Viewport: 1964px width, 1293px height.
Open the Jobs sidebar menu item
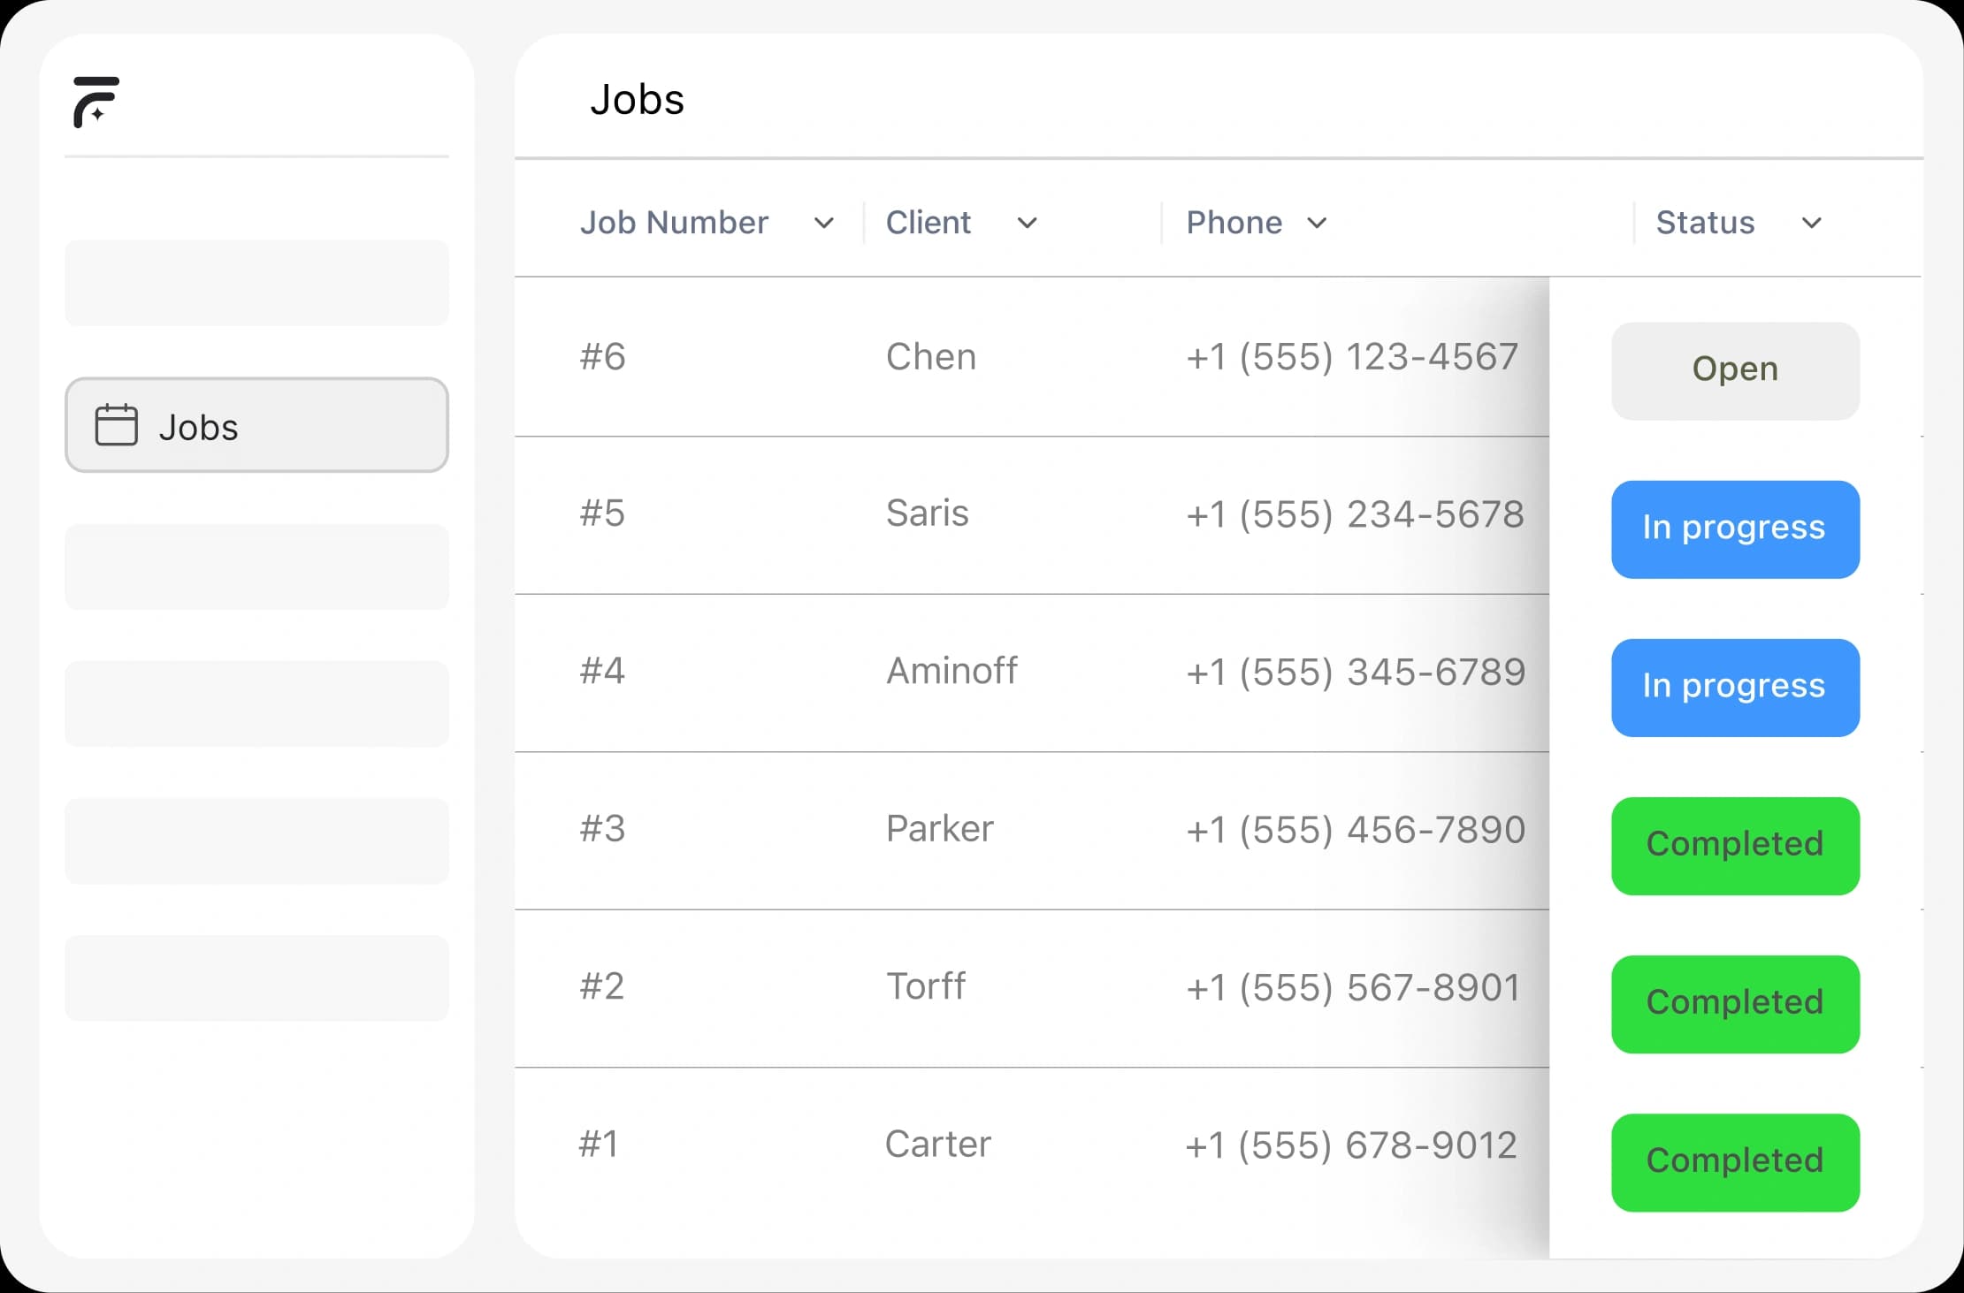coord(256,425)
